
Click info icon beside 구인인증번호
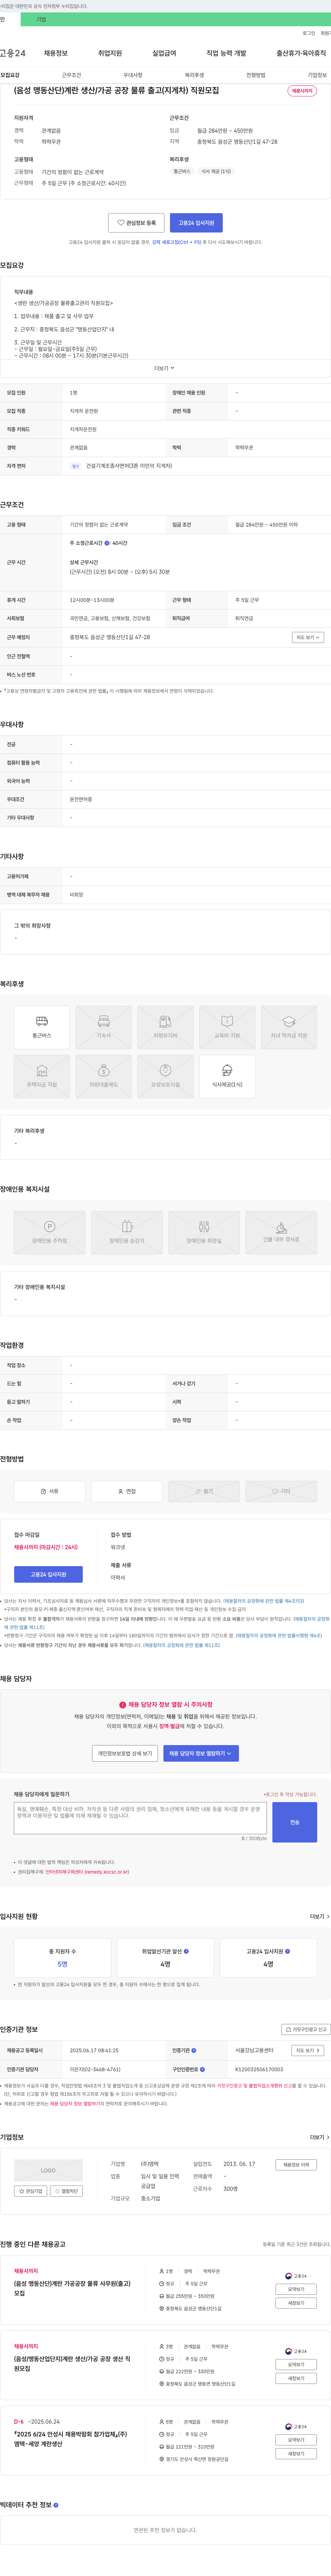point(202,2069)
